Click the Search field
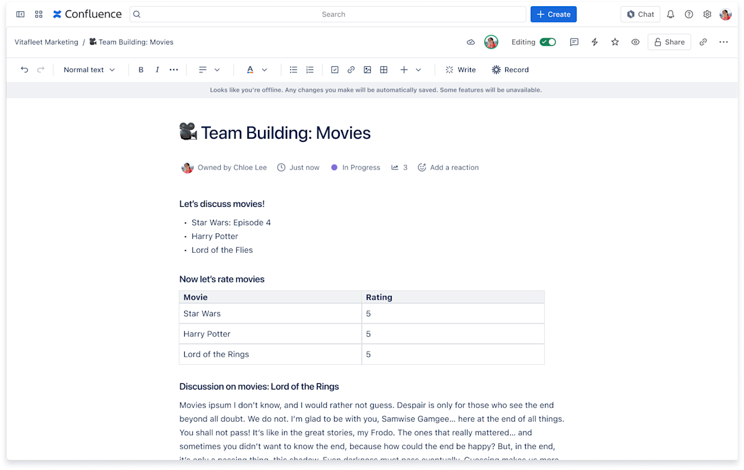744x470 pixels. 328,14
